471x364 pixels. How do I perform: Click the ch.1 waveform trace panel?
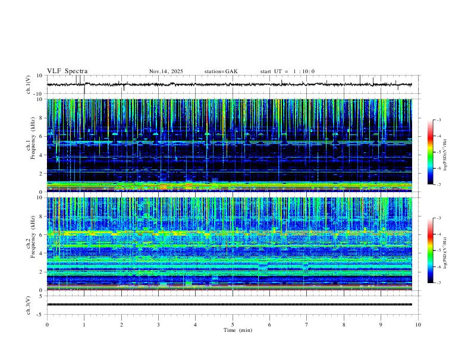click(x=234, y=84)
